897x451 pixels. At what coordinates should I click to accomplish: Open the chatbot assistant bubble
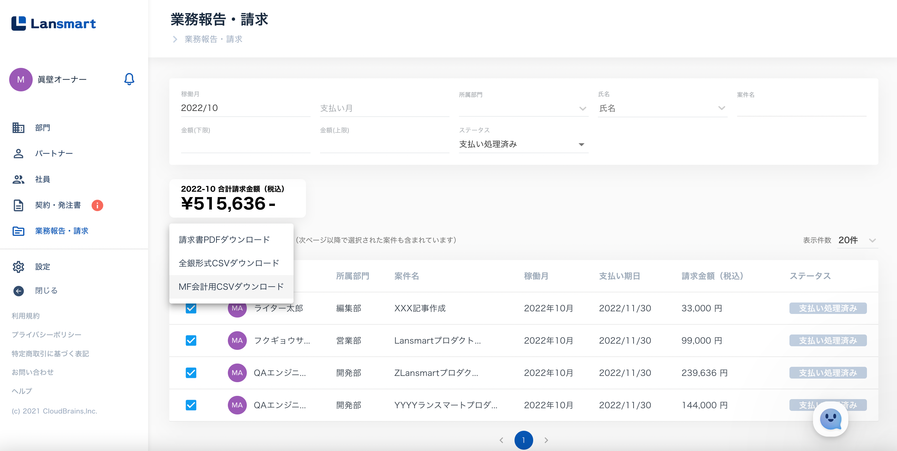(x=830, y=419)
